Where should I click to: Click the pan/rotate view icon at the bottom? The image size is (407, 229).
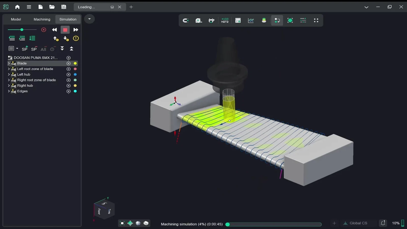pos(130,223)
